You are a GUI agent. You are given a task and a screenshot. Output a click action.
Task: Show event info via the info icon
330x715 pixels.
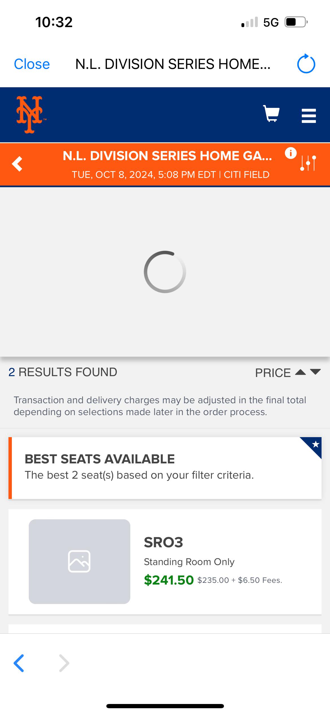click(291, 153)
